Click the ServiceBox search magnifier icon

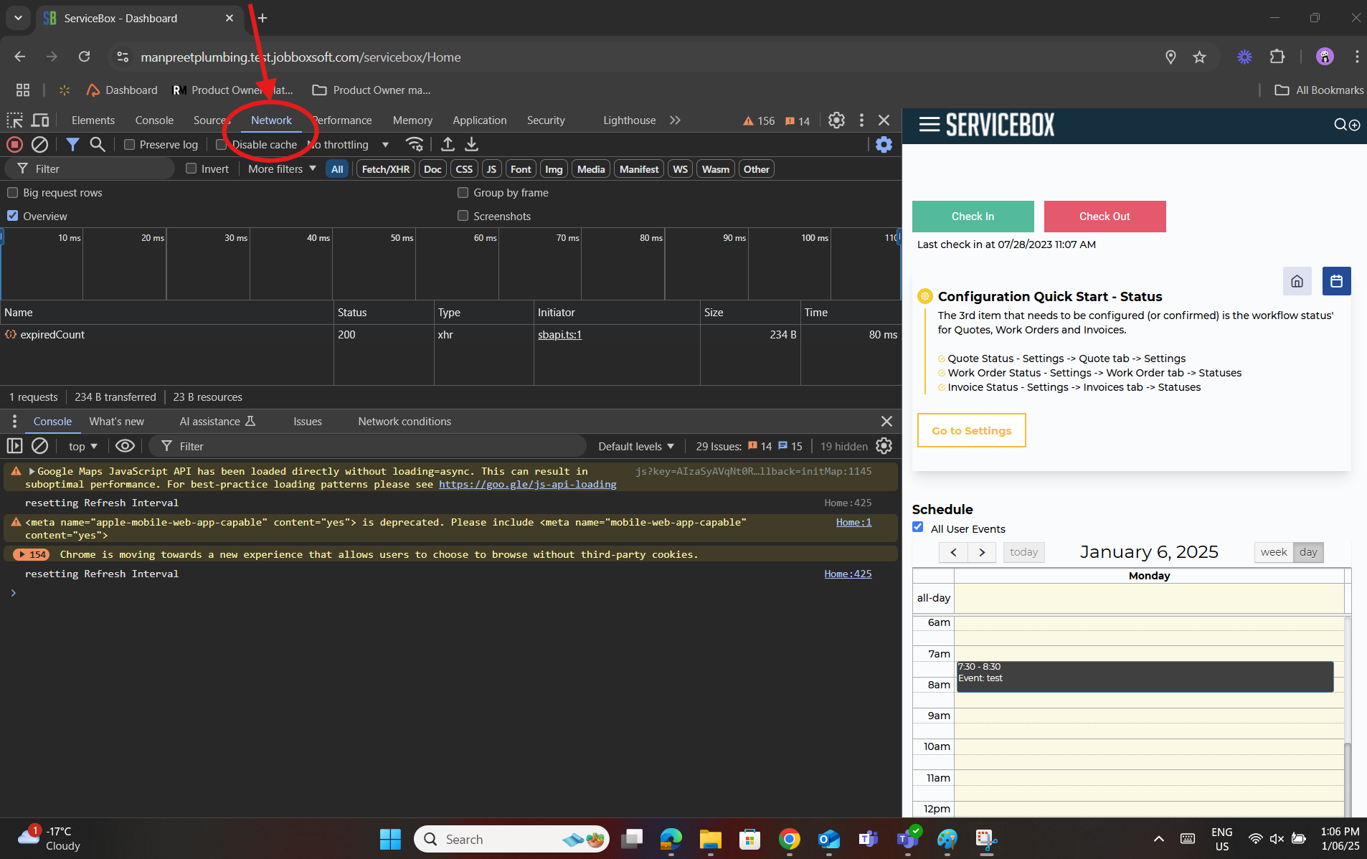point(1340,125)
